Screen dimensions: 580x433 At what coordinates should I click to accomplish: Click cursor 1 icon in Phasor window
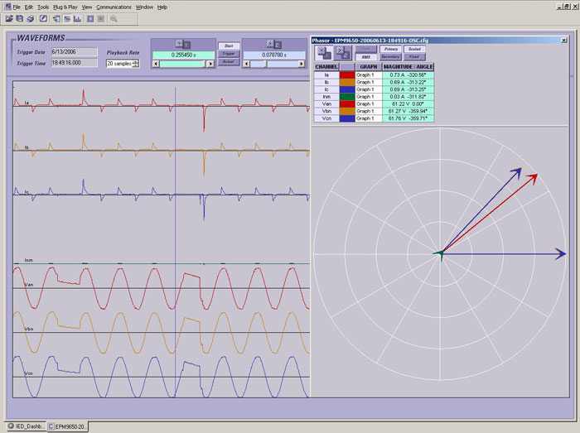324,53
